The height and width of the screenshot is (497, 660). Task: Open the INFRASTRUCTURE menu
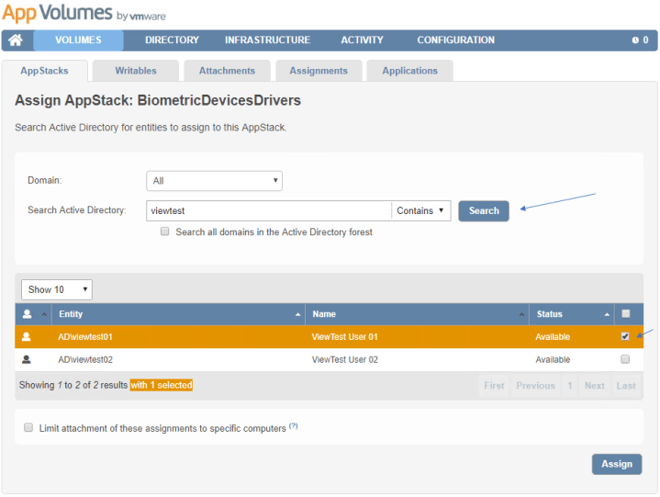267,40
